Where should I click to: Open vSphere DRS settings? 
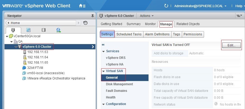point(115,58)
